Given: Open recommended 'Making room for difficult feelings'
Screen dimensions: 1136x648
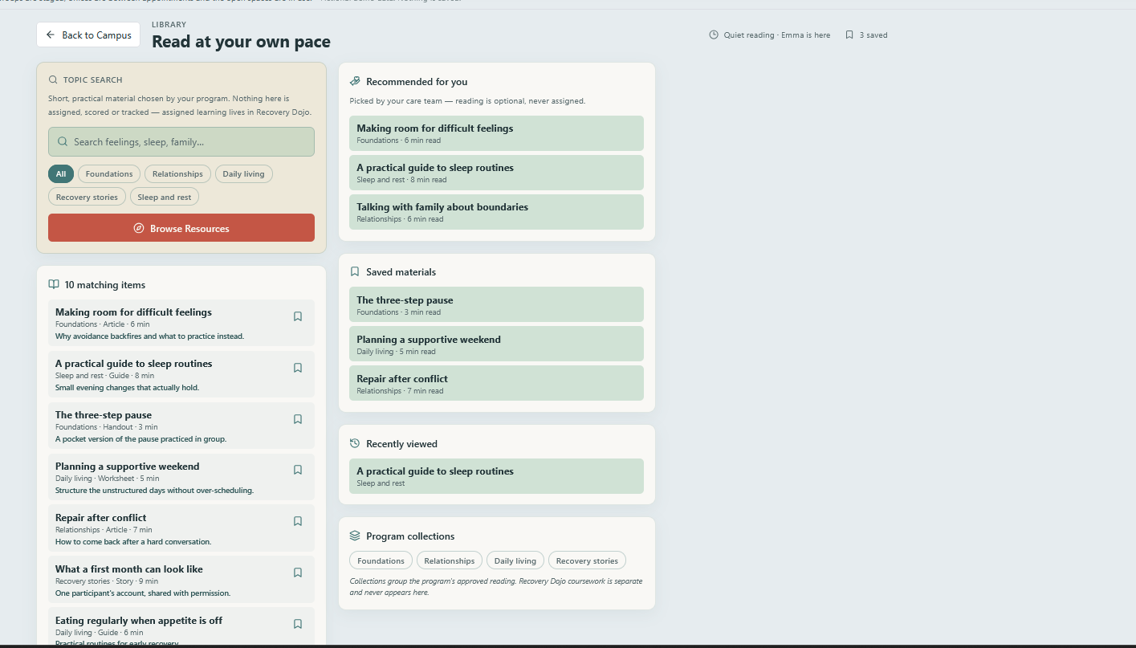Looking at the screenshot, I should pyautogui.click(x=496, y=132).
